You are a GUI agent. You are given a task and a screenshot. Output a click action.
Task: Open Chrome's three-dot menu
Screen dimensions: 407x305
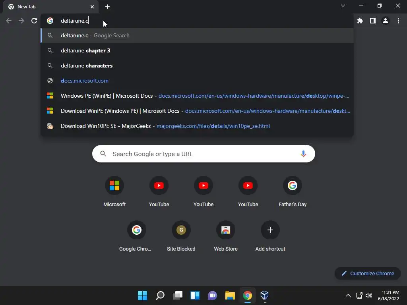point(398,21)
